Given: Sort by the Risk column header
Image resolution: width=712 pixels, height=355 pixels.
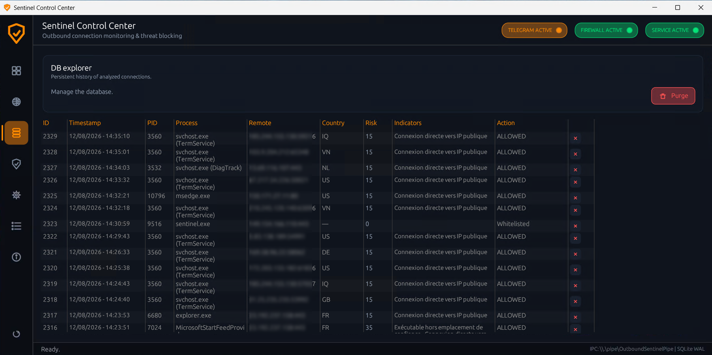Looking at the screenshot, I should (x=371, y=123).
